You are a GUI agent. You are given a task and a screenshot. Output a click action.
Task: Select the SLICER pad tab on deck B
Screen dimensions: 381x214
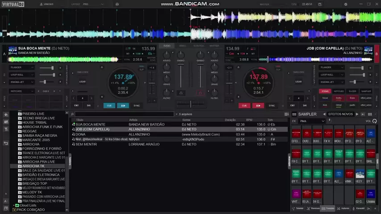352,91
